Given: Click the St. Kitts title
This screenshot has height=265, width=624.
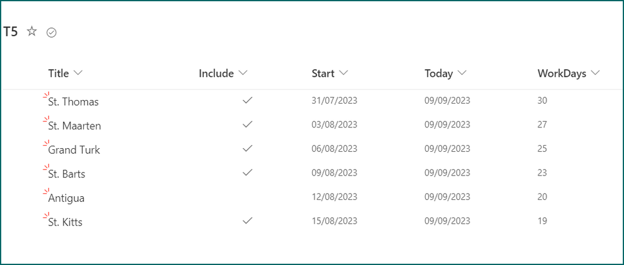Looking at the screenshot, I should (x=65, y=222).
